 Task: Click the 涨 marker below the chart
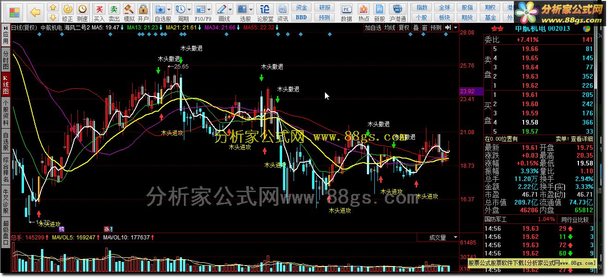click(x=107, y=228)
